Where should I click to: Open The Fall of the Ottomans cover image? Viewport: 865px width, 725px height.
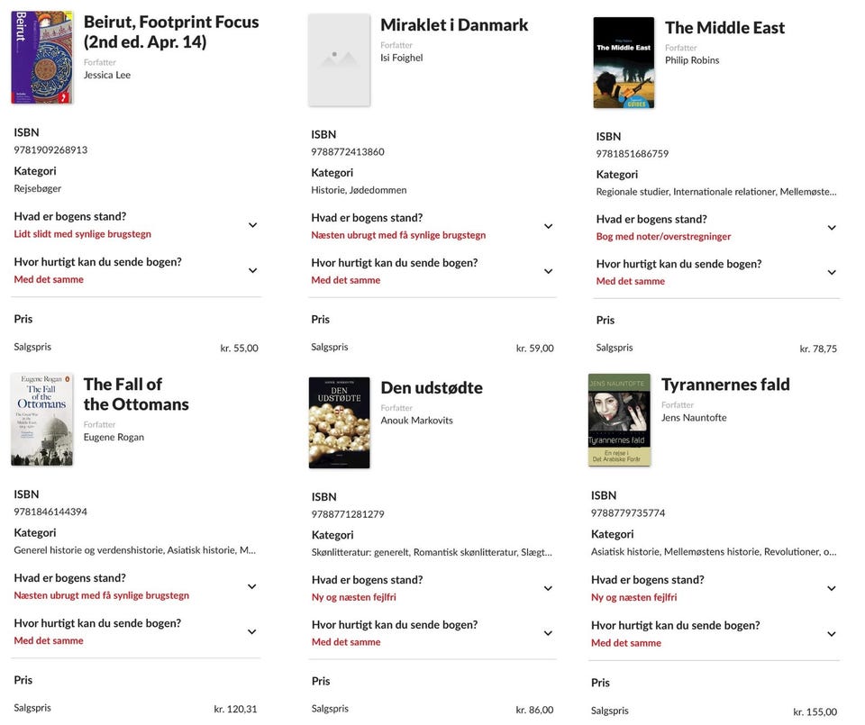click(x=41, y=420)
